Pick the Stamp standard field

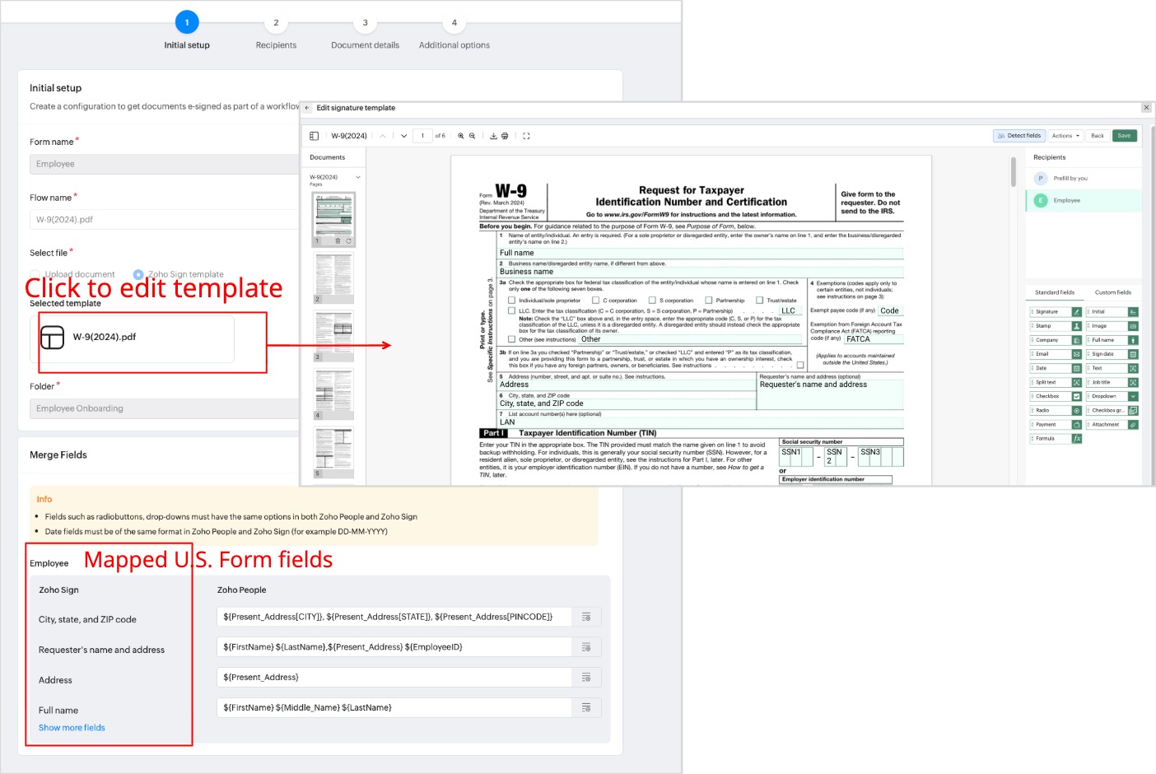pos(1056,326)
